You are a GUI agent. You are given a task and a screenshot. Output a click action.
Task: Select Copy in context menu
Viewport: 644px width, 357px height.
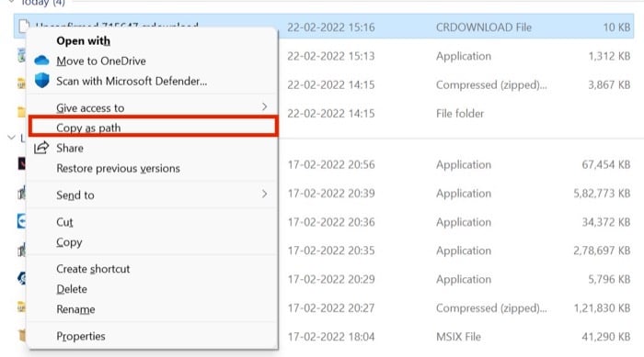[x=69, y=242]
